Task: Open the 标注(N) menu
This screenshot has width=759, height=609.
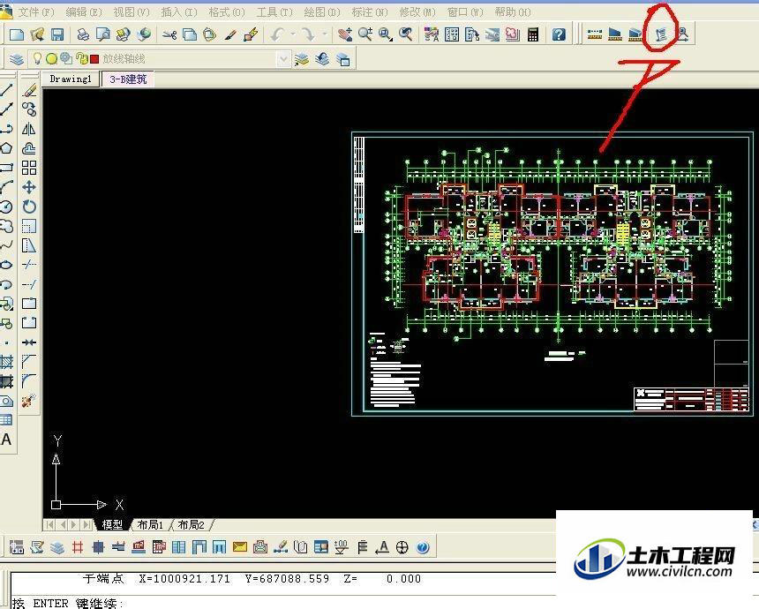Action: coord(370,11)
